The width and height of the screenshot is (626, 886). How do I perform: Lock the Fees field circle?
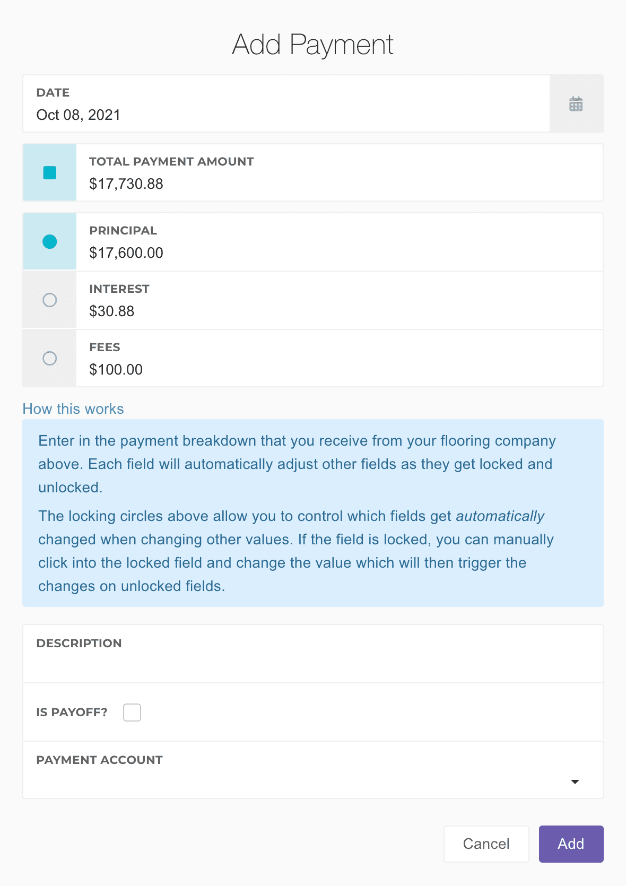pos(50,359)
